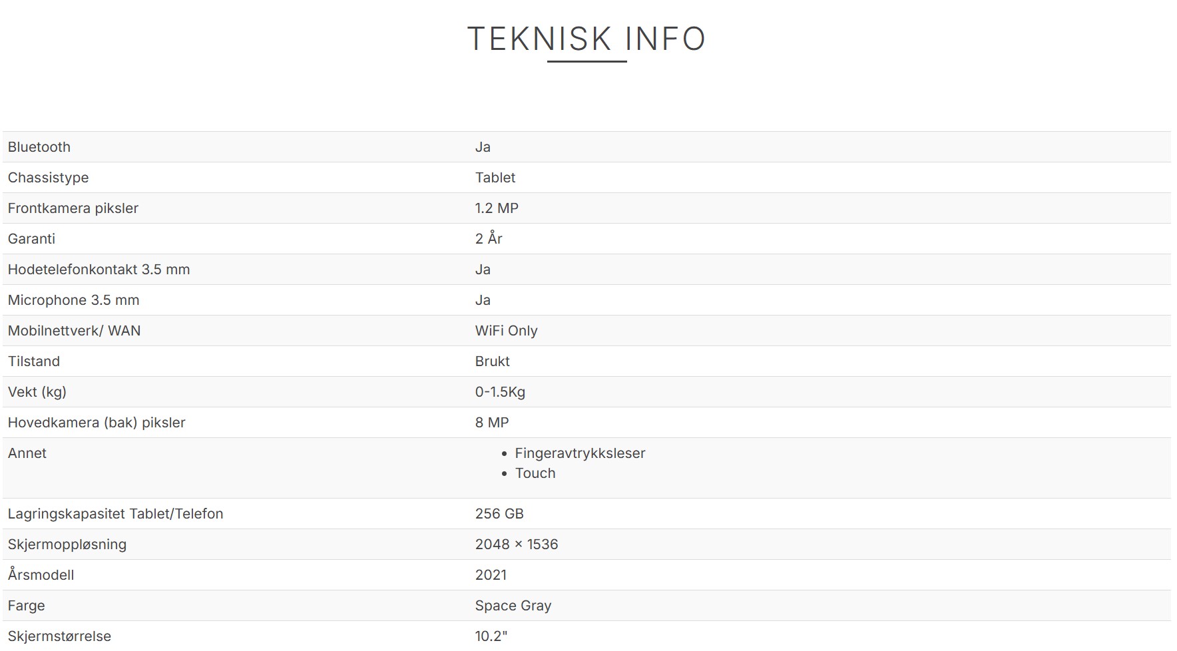
Task: Click the Space Gray color value
Action: point(513,606)
